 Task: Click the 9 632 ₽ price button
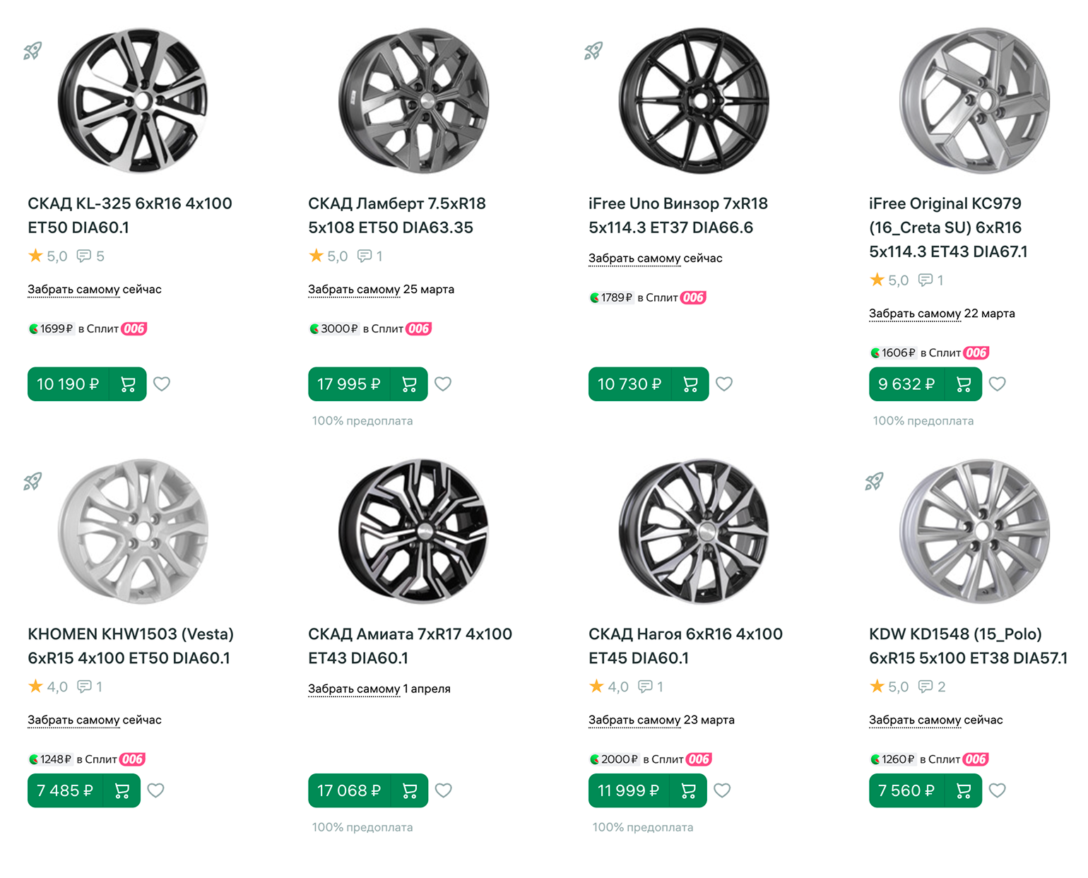pyautogui.click(x=907, y=384)
